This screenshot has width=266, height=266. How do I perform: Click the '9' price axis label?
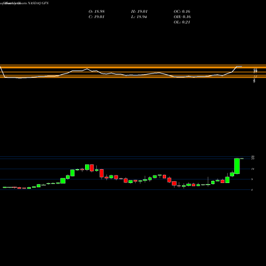pos(252,179)
